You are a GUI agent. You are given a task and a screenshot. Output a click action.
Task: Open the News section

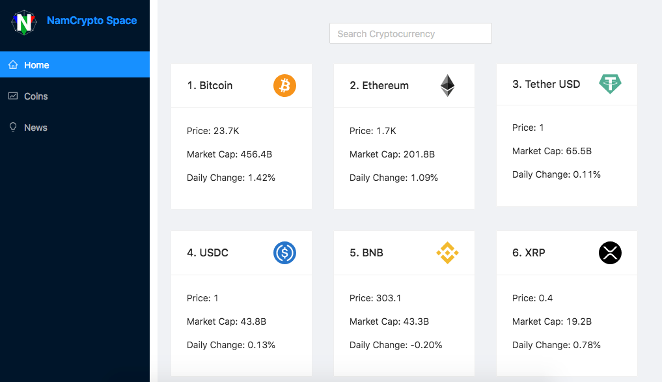[x=36, y=127]
